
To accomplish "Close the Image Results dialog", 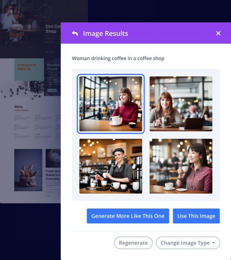I will coord(218,33).
